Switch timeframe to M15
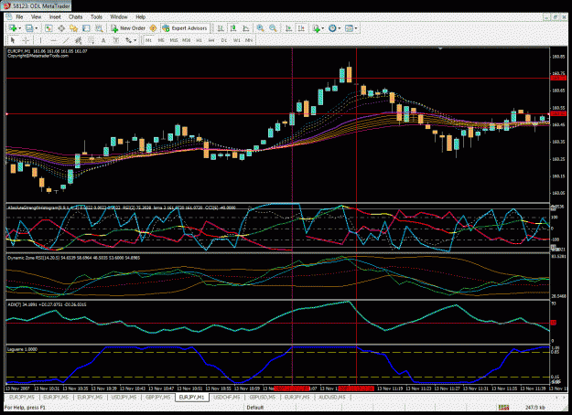The height and width of the screenshot is (415, 572). coord(174,40)
